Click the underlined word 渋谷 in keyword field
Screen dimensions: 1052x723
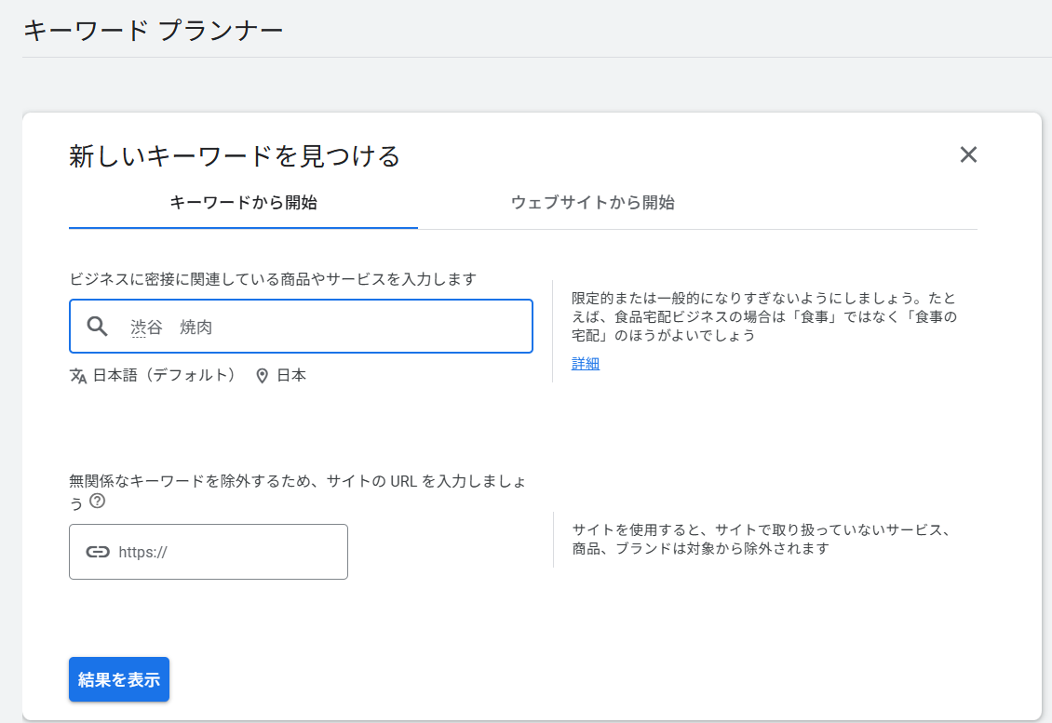146,328
